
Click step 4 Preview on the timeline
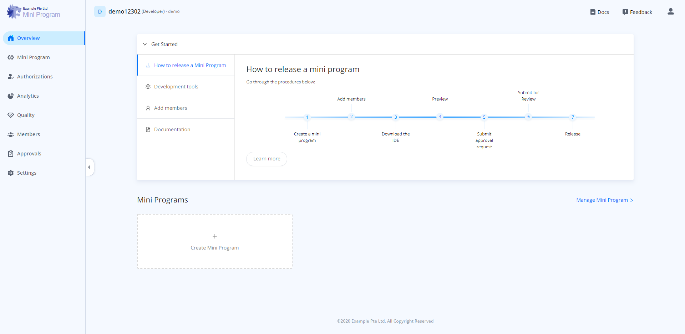click(440, 117)
